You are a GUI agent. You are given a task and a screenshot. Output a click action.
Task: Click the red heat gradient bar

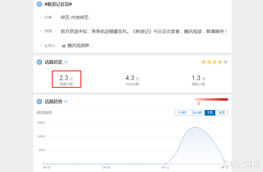coord(211,100)
